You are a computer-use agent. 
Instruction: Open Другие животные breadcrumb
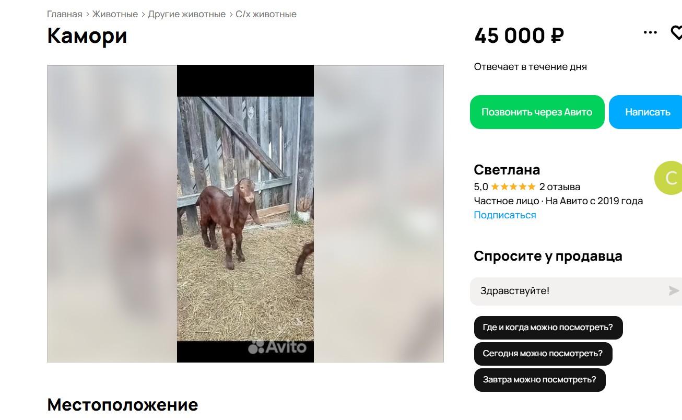coord(186,14)
